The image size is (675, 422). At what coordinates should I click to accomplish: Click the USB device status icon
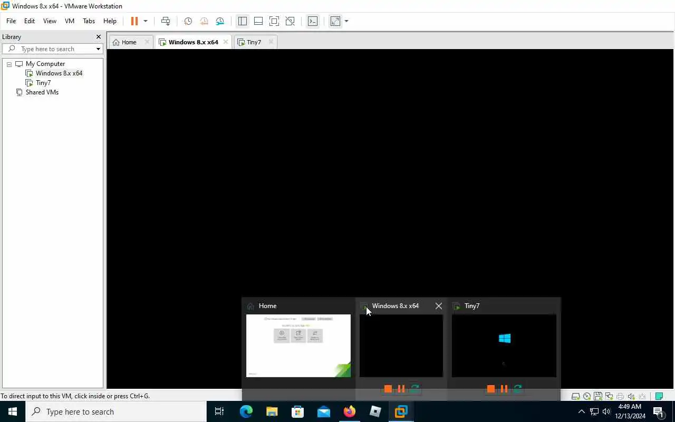pyautogui.click(x=642, y=396)
